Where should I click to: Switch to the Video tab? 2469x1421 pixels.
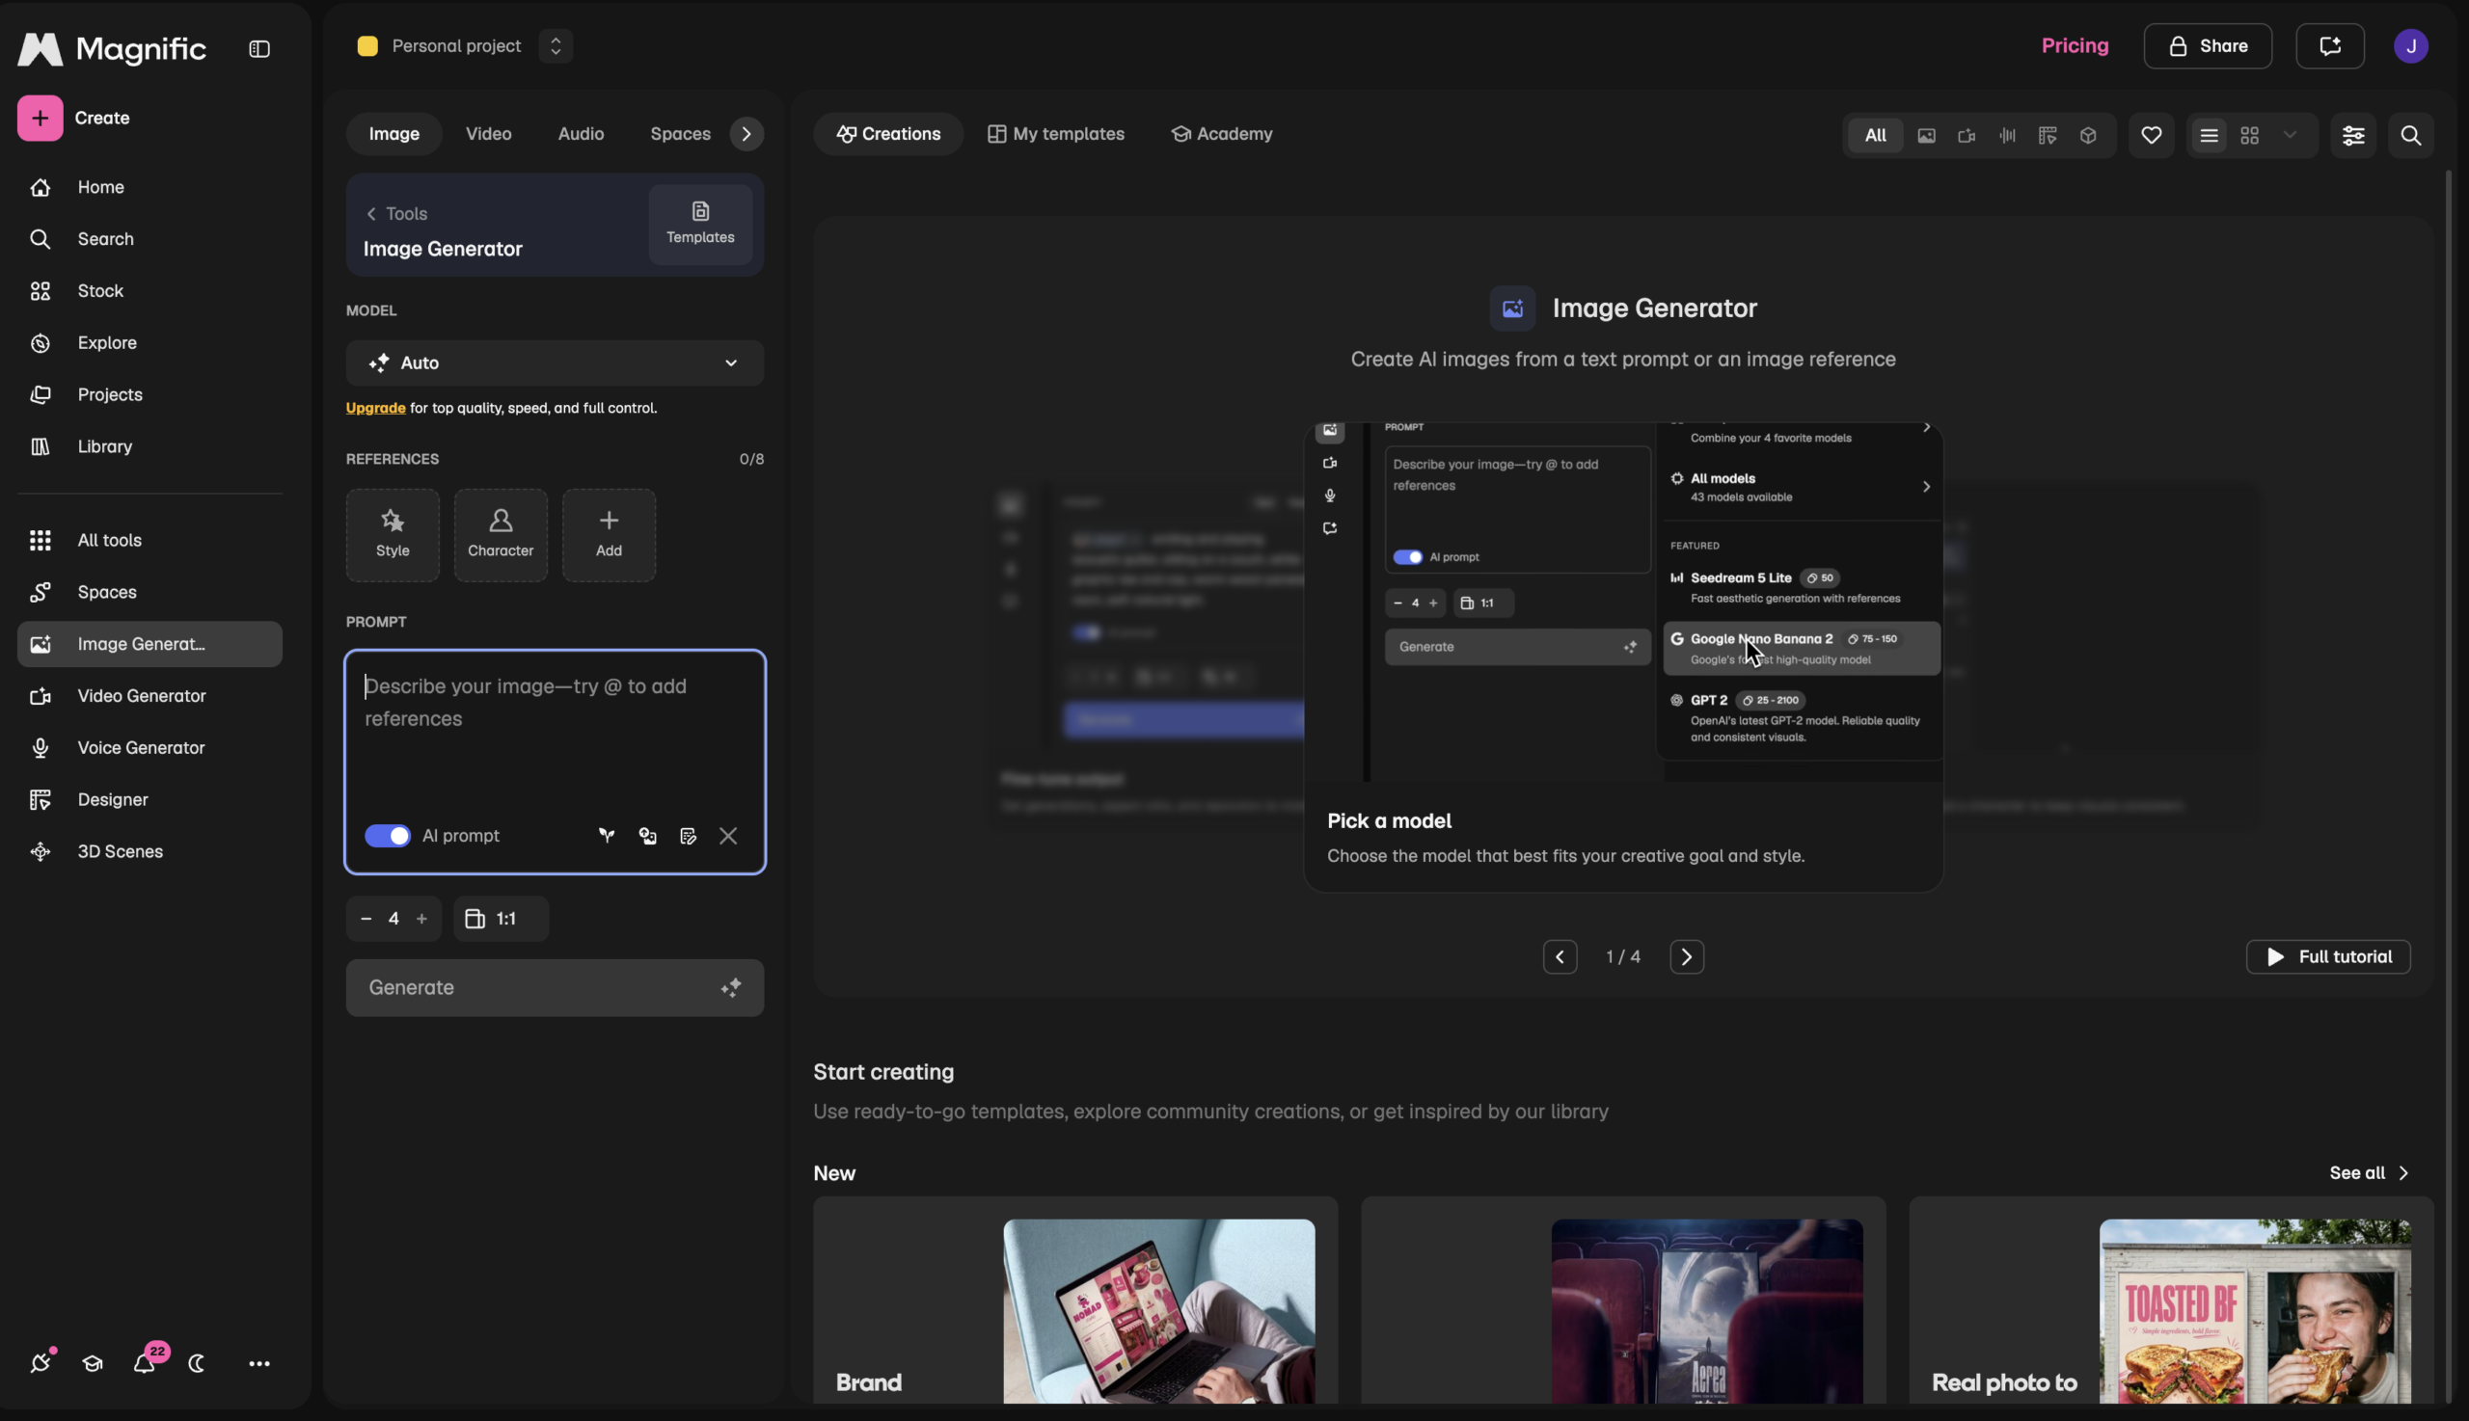tap(488, 134)
